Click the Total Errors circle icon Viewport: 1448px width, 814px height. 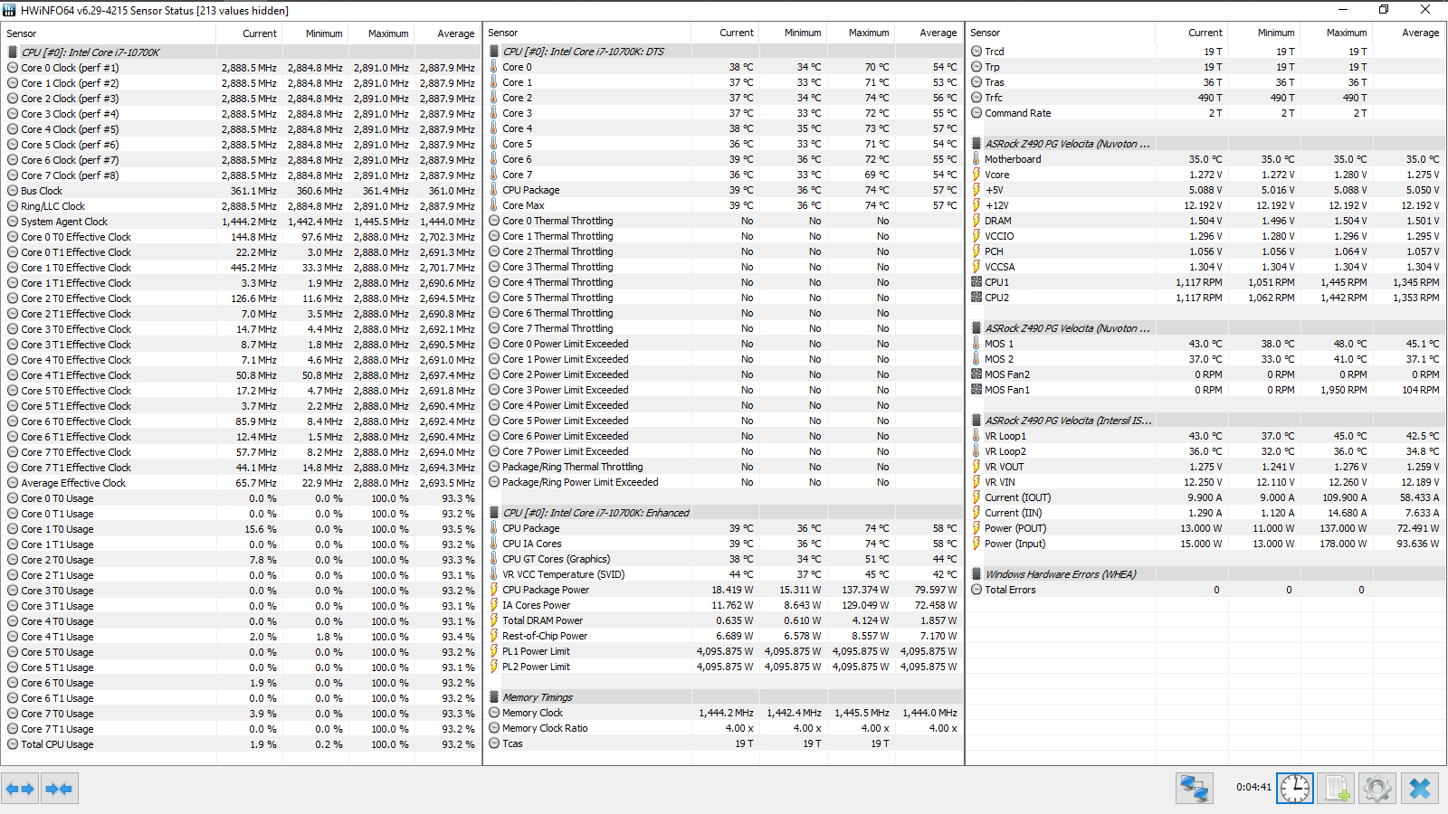pyautogui.click(x=976, y=590)
